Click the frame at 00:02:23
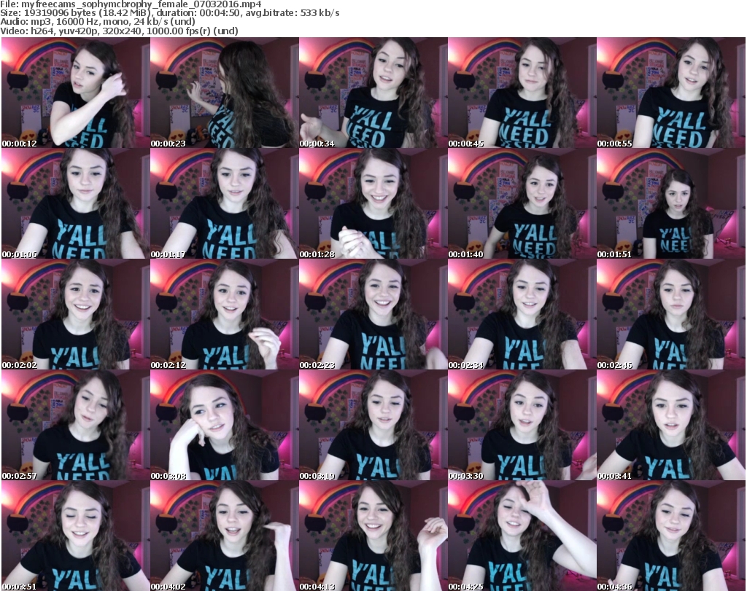747x591 pixels. [373, 315]
